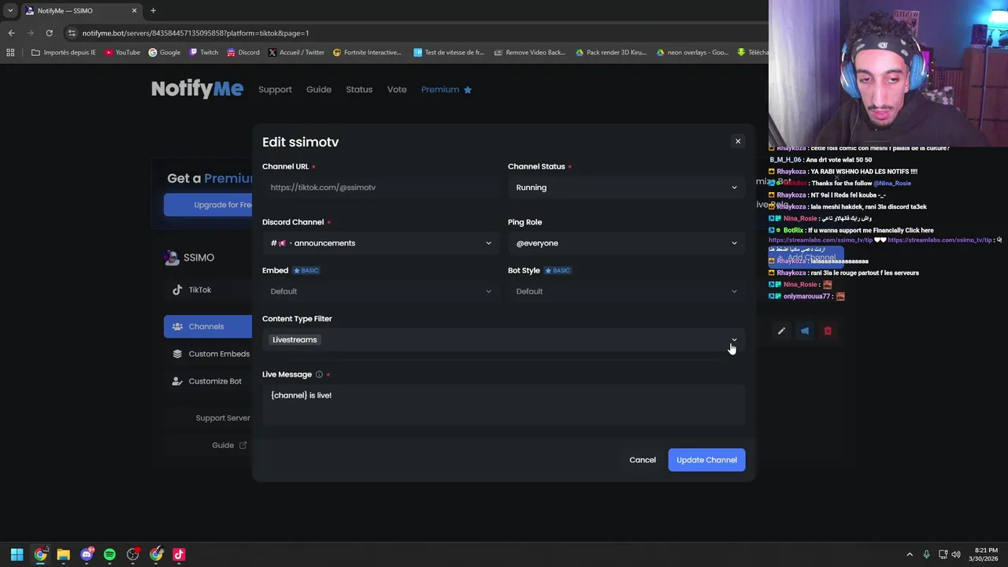Viewport: 1008px width, 567px height.
Task: Open the Test de vitesse bookmark
Action: point(449,53)
